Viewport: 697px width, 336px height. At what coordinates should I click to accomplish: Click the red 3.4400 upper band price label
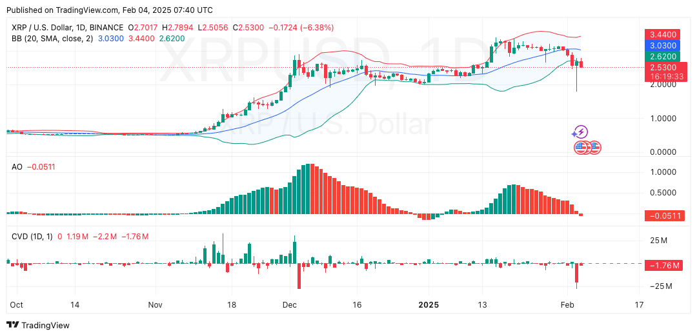(x=663, y=34)
